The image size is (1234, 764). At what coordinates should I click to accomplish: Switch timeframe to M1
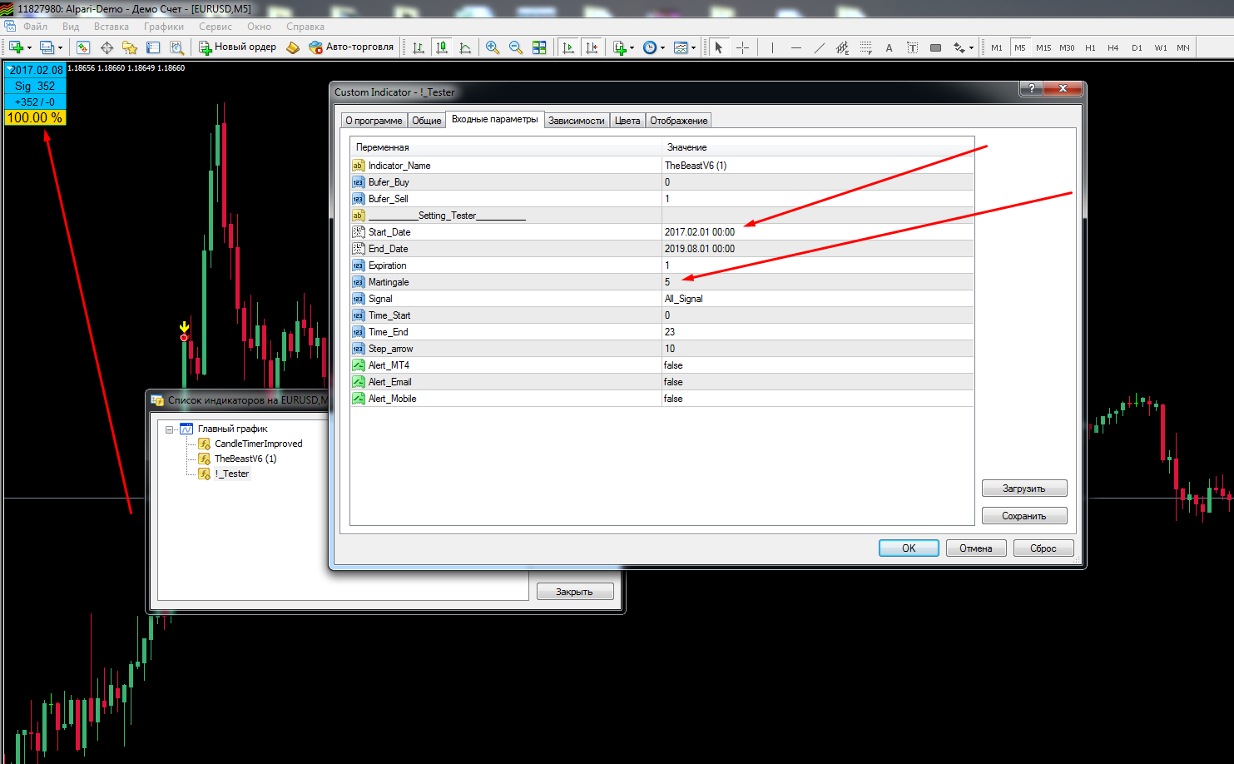click(x=997, y=47)
